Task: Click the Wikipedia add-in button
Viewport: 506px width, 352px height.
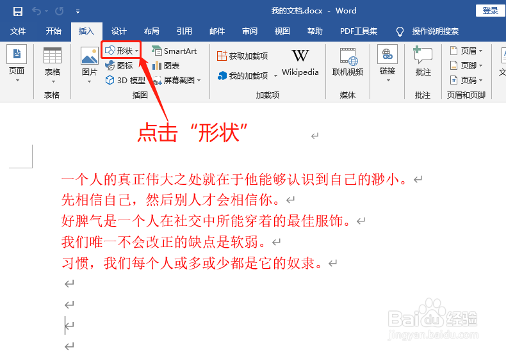Action: click(300, 63)
